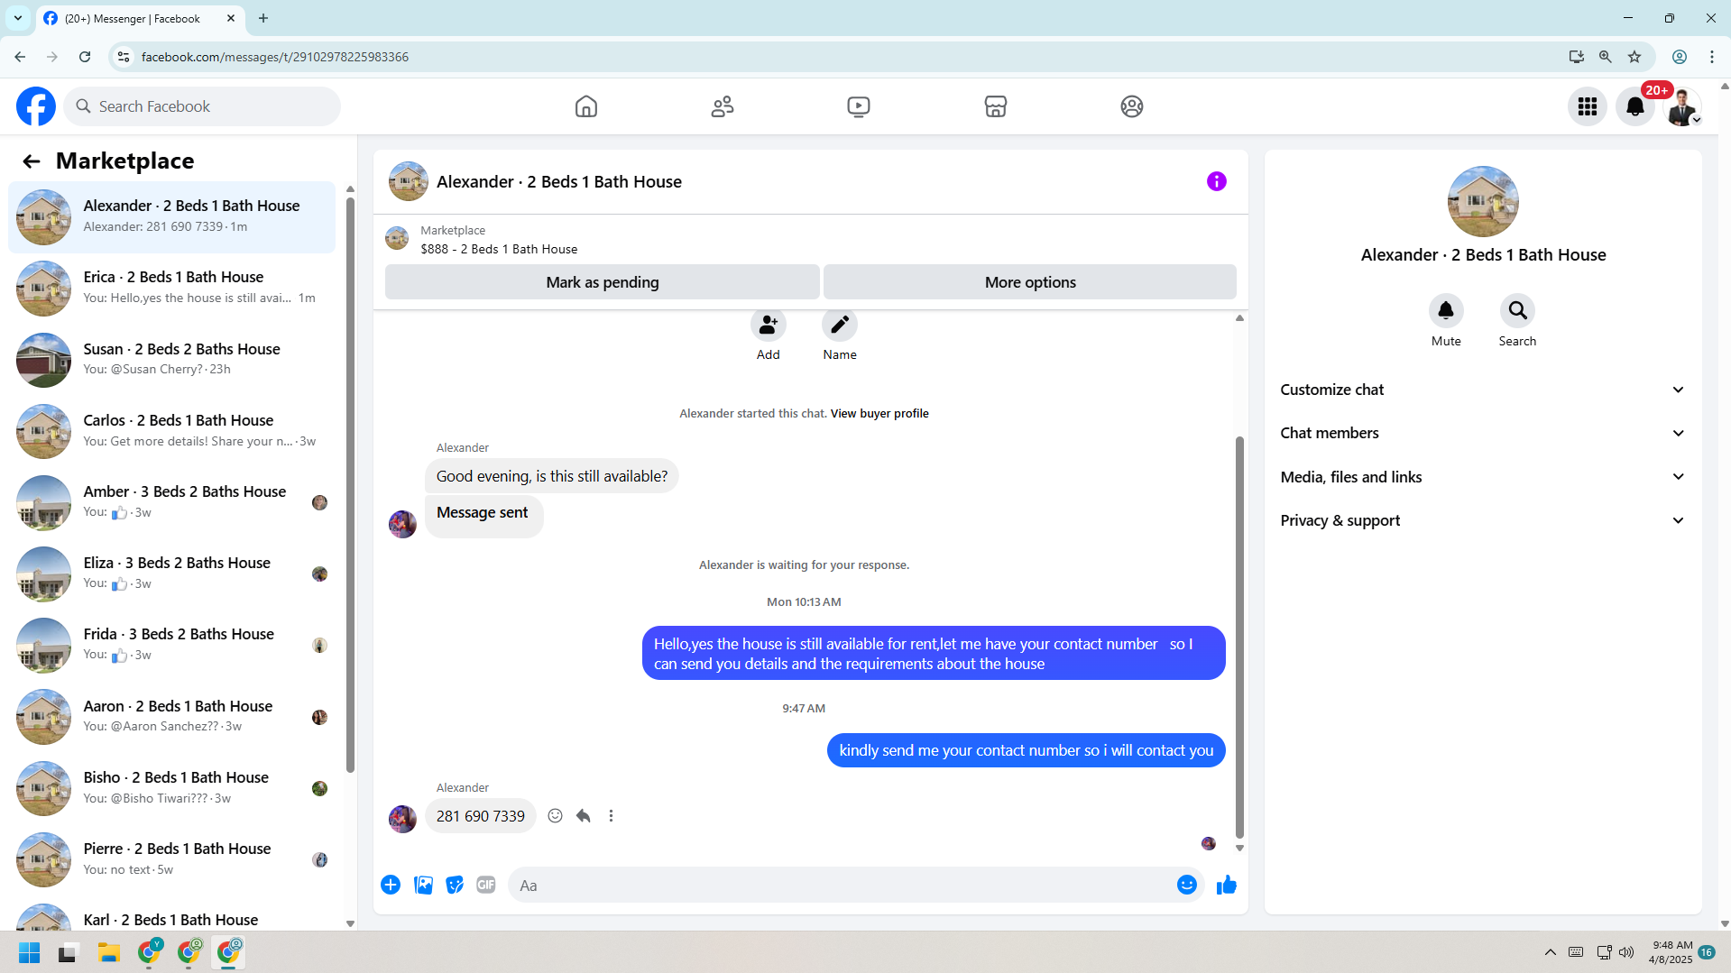Screen dimensions: 1731x973
Task: Reload the page
Action: point(85,57)
